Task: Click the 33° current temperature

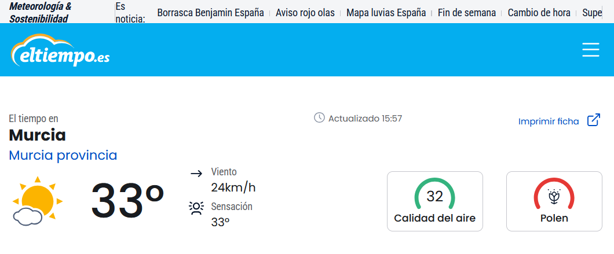Action: click(x=128, y=201)
